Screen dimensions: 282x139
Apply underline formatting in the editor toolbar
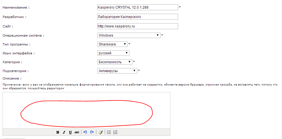pyautogui.click(x=70, y=132)
